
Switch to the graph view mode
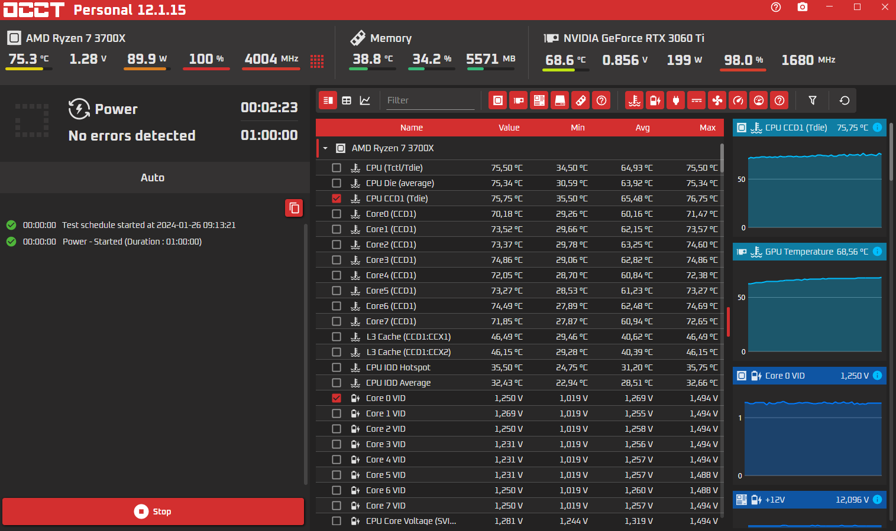pos(365,100)
